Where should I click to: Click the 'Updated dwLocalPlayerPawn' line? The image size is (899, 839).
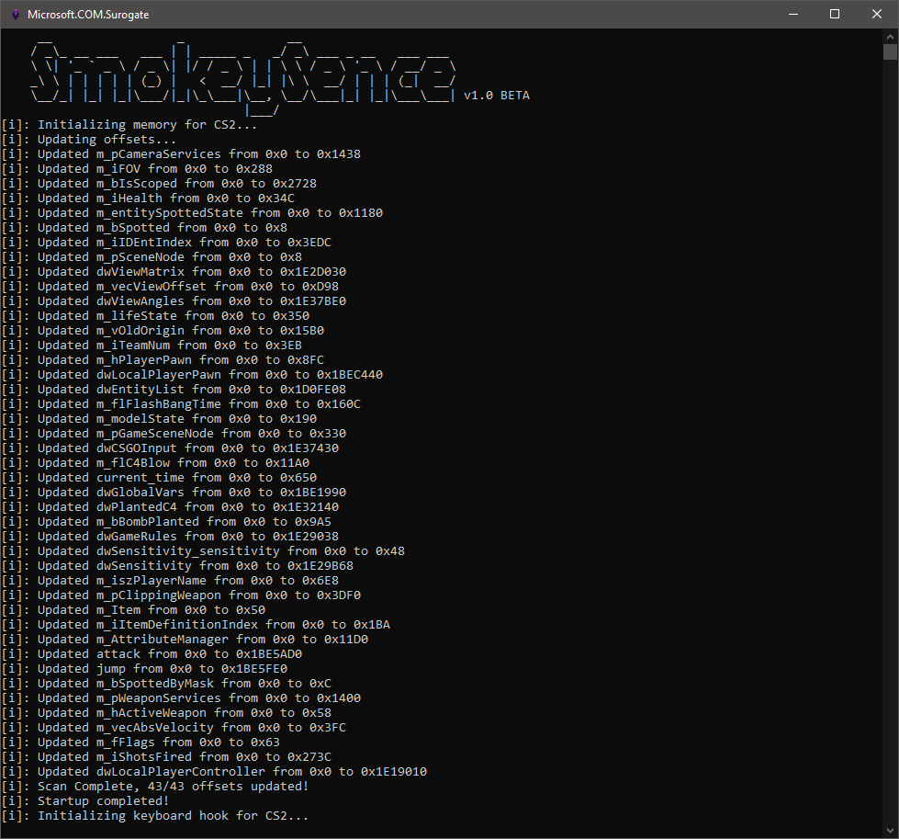(192, 375)
